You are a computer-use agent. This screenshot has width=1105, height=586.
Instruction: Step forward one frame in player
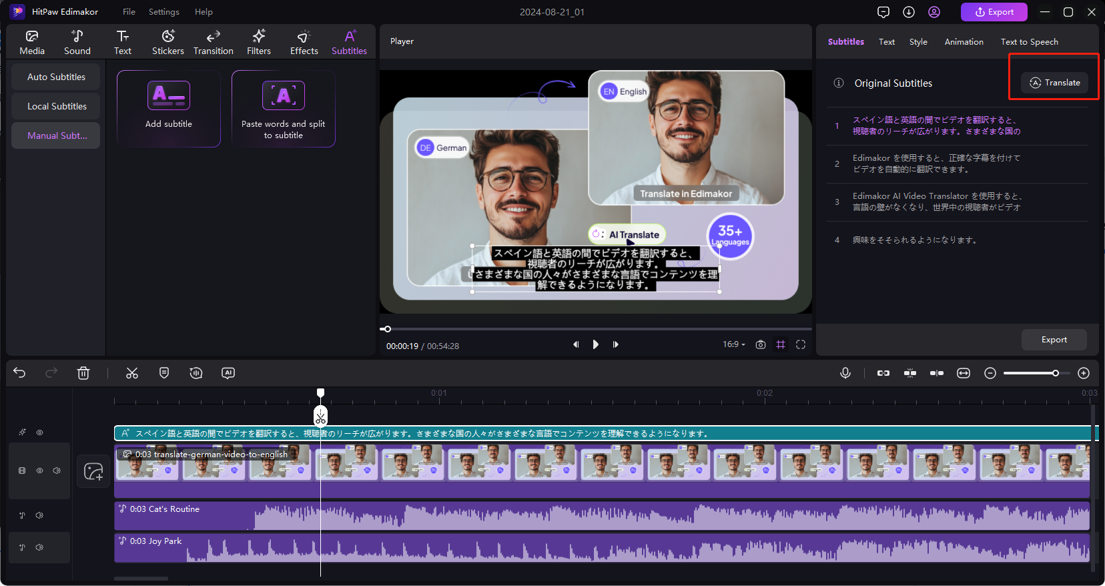616,344
